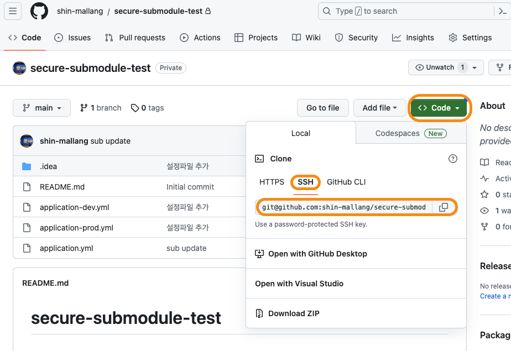Viewport: 511px width, 351px height.
Task: Open the 0 tags link
Action: tap(147, 108)
